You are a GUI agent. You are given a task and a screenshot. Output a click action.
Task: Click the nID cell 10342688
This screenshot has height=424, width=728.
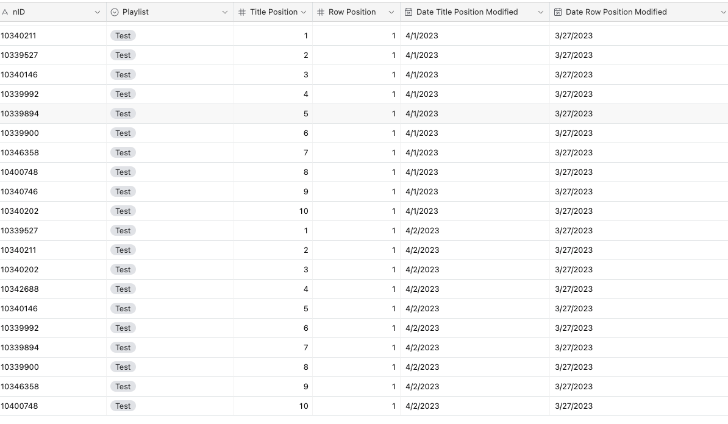pos(20,289)
